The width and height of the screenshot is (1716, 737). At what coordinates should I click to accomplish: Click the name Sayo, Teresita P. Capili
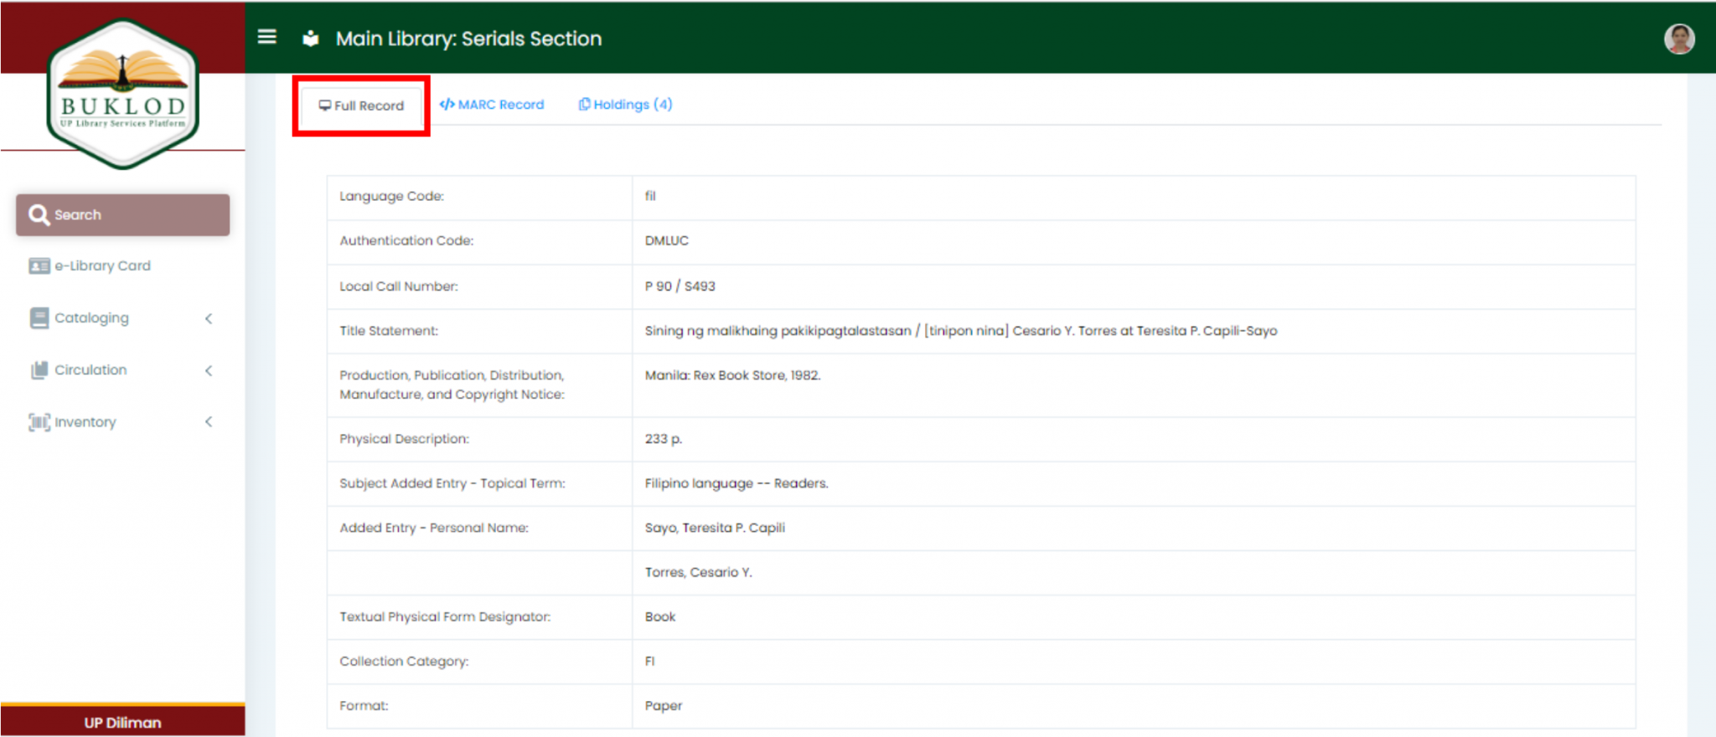click(x=715, y=528)
